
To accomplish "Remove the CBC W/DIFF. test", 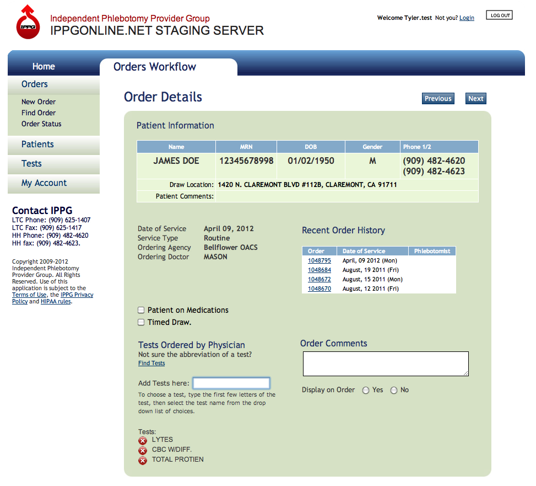I will tap(143, 450).
